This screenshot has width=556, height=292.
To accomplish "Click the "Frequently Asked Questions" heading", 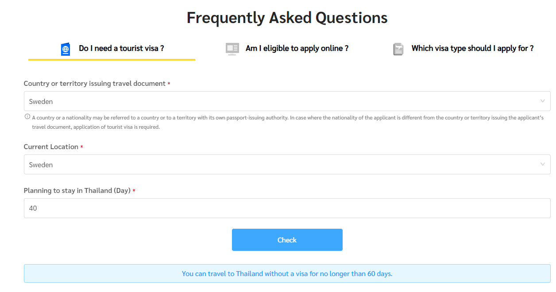I will point(287,18).
